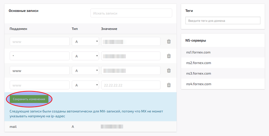Open the type dropdown in the last row
Viewport: 269px width, 136px height.
(85, 85)
